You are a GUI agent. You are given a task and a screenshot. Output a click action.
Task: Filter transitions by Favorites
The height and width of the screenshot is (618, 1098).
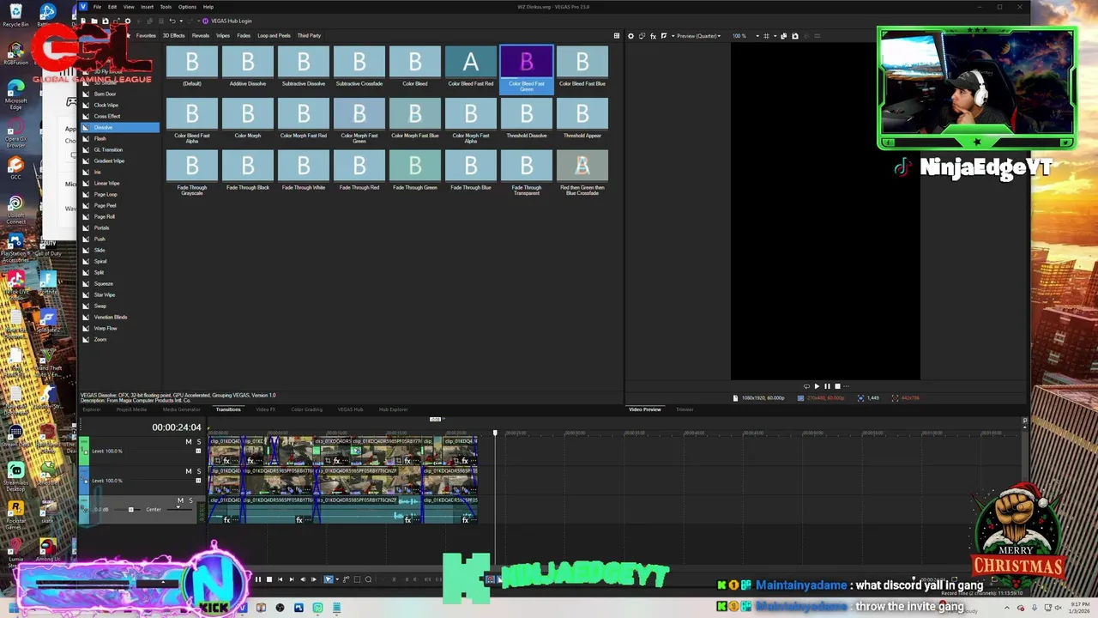coord(146,36)
